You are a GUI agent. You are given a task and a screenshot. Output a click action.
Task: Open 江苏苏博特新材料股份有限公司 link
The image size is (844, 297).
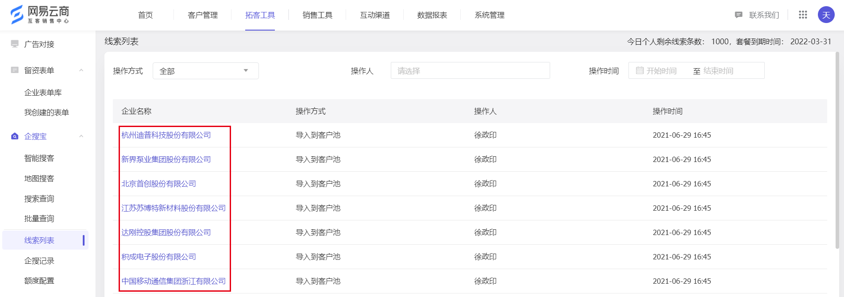173,208
